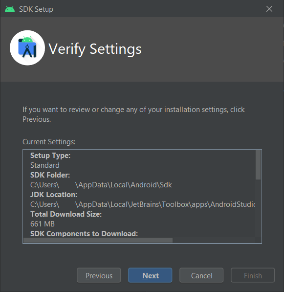Screen dimensions: 284x292
Task: Click the Verify Settings title
Action: (95, 49)
